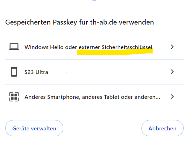Click the word 'Gespeicherten' in the title
The height and width of the screenshot is (143, 189).
click(28, 22)
